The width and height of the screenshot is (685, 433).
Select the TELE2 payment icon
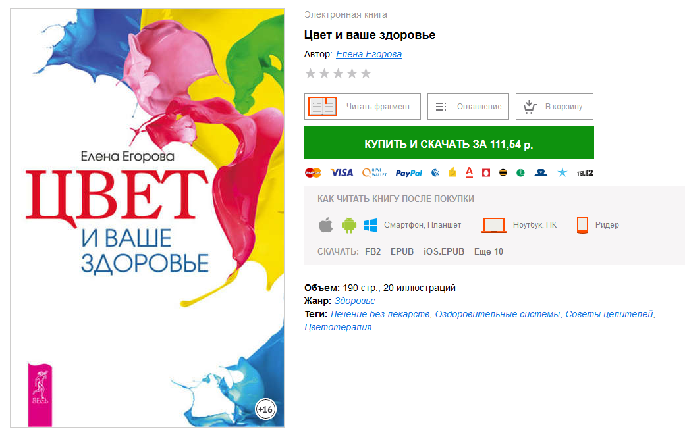[584, 173]
